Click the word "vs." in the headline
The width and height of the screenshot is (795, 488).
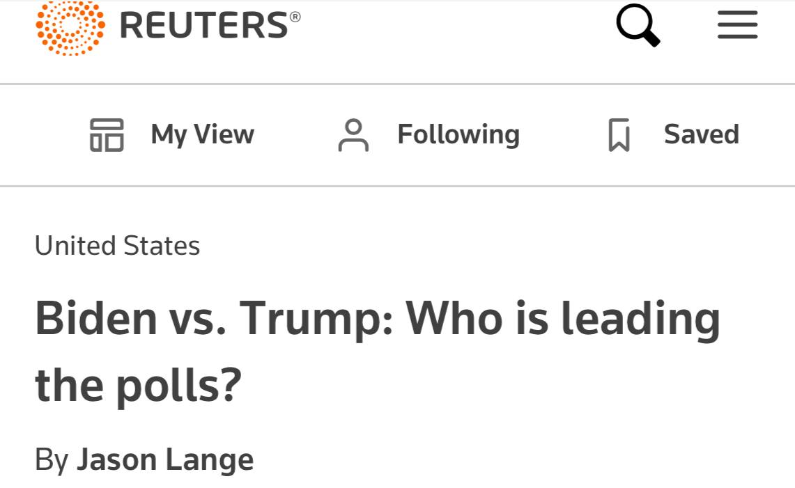coord(198,318)
